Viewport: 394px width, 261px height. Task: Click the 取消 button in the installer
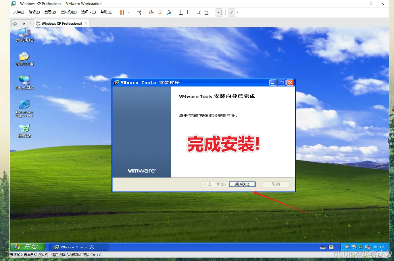276,184
